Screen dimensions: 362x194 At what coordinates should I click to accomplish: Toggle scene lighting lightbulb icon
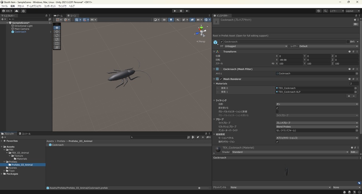click(x=171, y=20)
